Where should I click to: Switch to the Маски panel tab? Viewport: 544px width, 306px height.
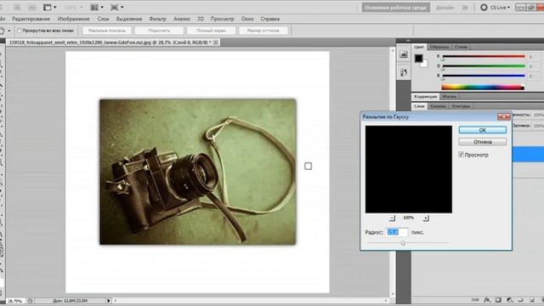pyautogui.click(x=449, y=96)
